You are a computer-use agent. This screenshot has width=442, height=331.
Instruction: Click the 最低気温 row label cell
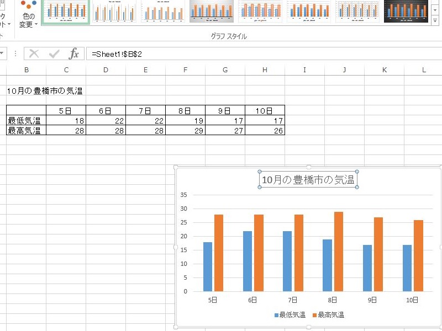click(27, 121)
